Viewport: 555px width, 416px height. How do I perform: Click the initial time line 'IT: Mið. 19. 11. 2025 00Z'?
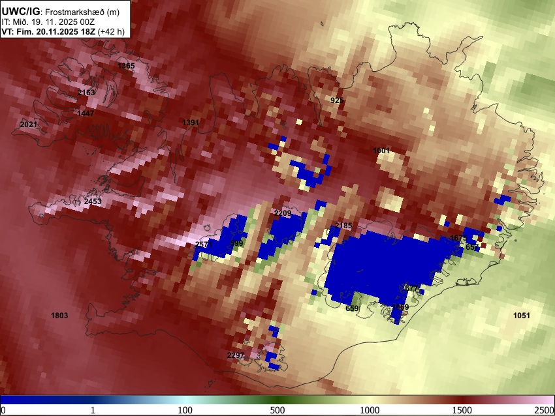coord(48,22)
